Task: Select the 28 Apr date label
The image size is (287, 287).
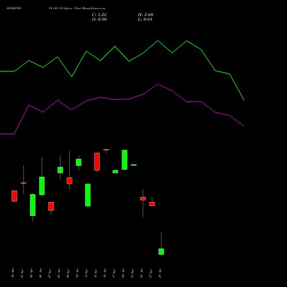Action: (x=160, y=273)
